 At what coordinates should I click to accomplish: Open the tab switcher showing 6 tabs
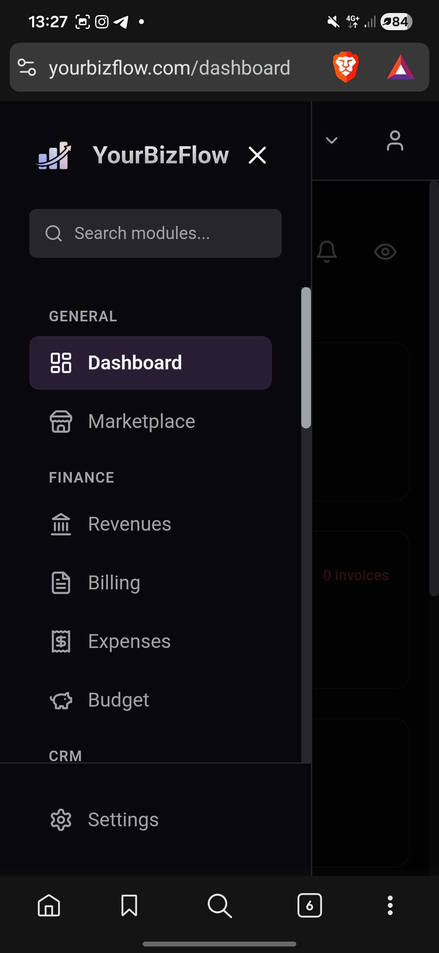(x=309, y=905)
